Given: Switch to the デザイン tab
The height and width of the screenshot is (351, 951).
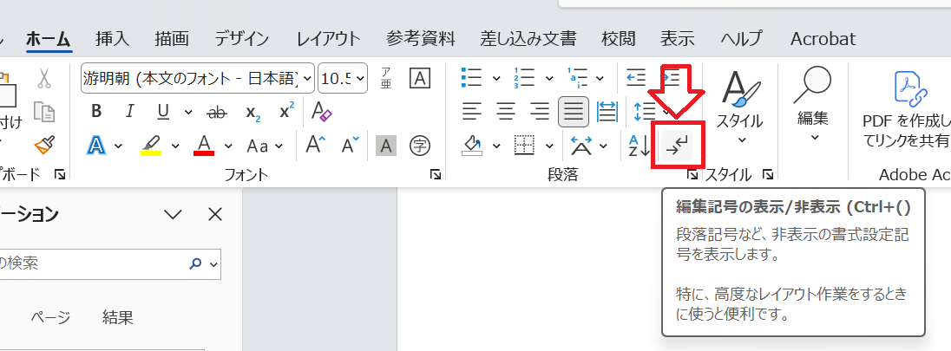Looking at the screenshot, I should tap(241, 39).
